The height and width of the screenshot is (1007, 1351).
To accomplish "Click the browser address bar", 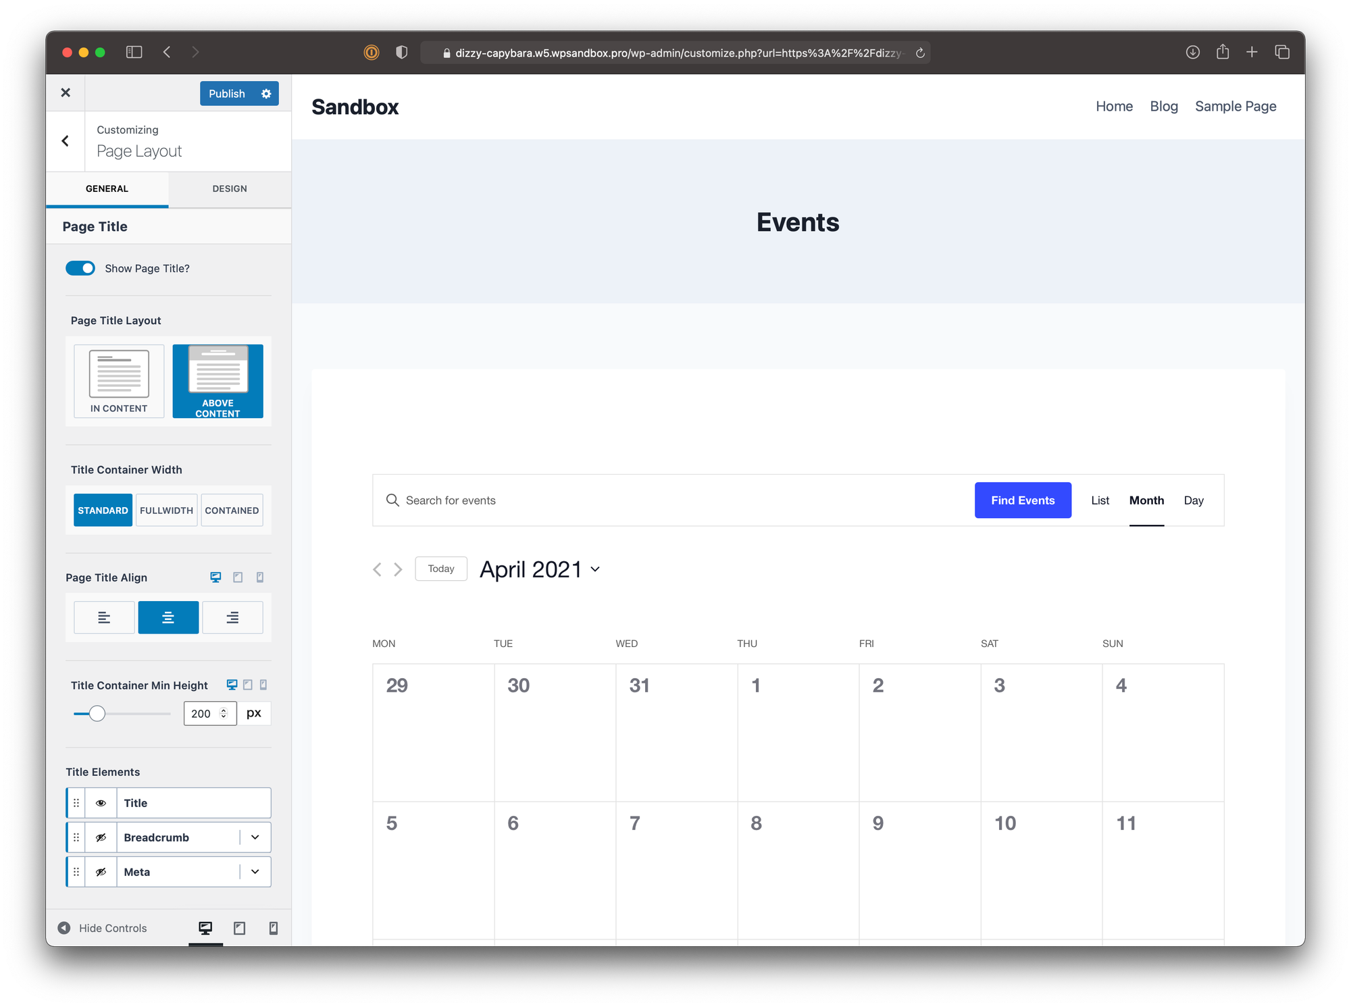I will click(x=675, y=53).
